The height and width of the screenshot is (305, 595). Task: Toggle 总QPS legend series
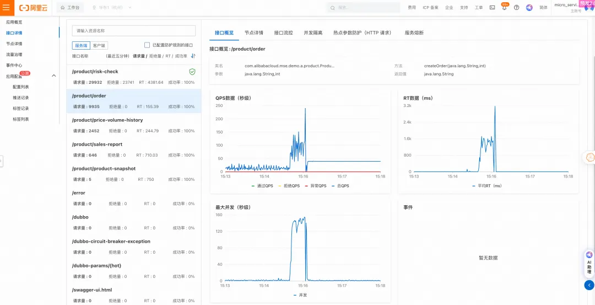(340, 186)
